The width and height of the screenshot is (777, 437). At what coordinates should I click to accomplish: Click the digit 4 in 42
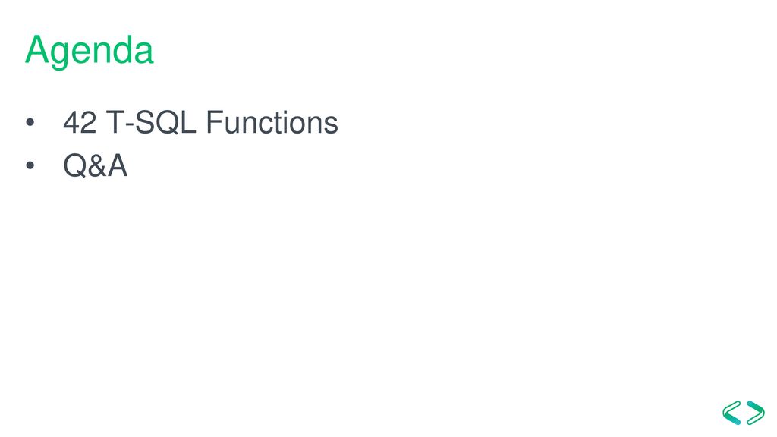(x=71, y=122)
